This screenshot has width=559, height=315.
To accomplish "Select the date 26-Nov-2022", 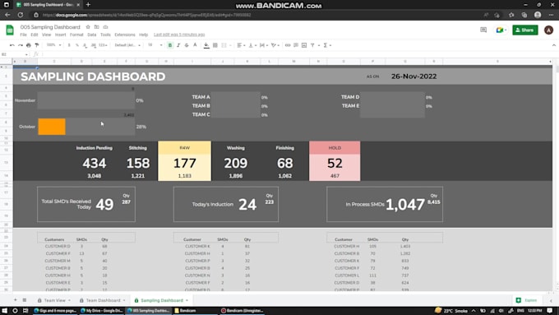I will [x=413, y=76].
